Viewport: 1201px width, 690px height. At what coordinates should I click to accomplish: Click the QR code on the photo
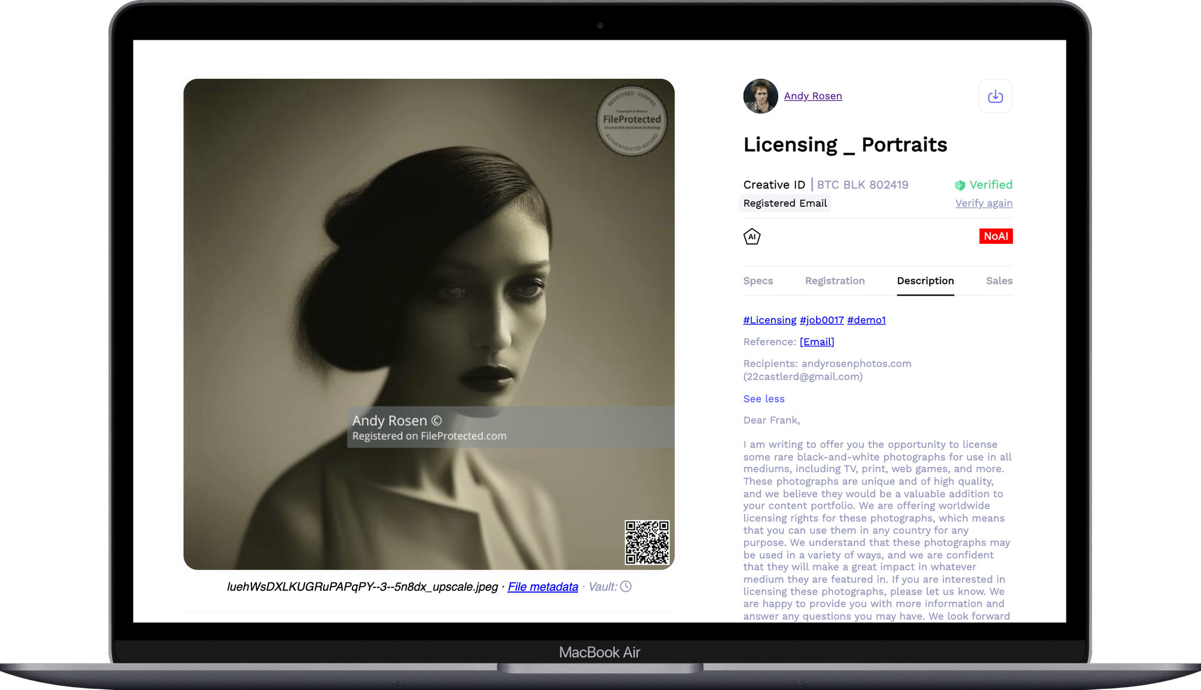(647, 542)
